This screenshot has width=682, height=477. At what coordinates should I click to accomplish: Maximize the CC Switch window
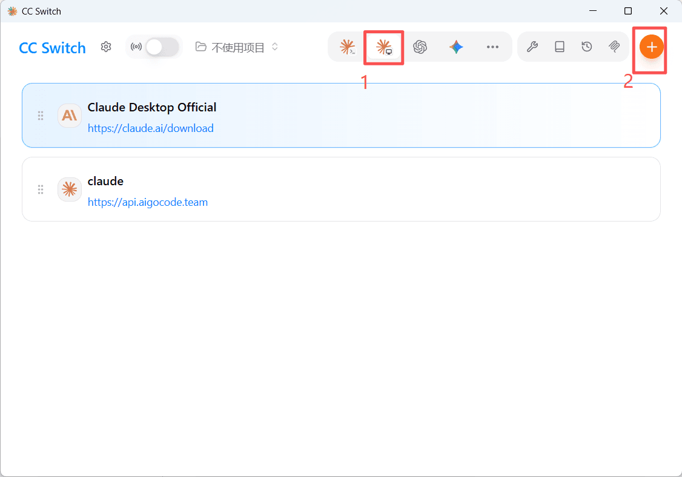[628, 11]
